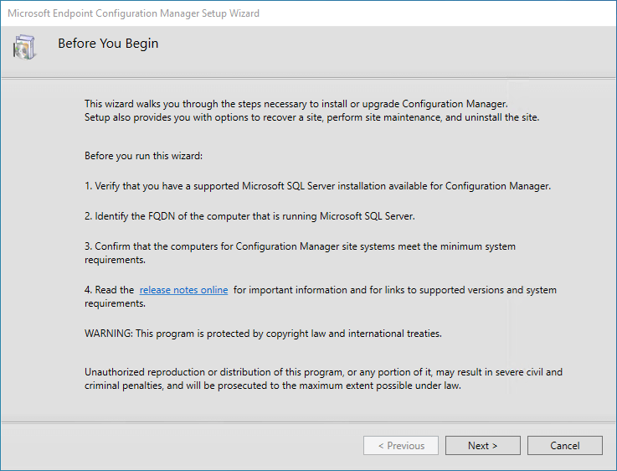The width and height of the screenshot is (617, 471).
Task: Click the 'Before you run this wizard:' line
Action: tap(143, 156)
